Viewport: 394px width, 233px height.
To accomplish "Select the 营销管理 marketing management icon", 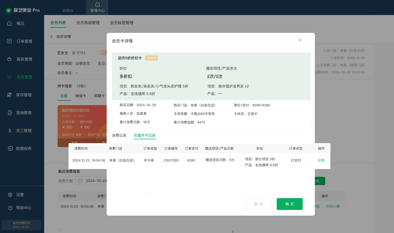I will click(x=24, y=113).
